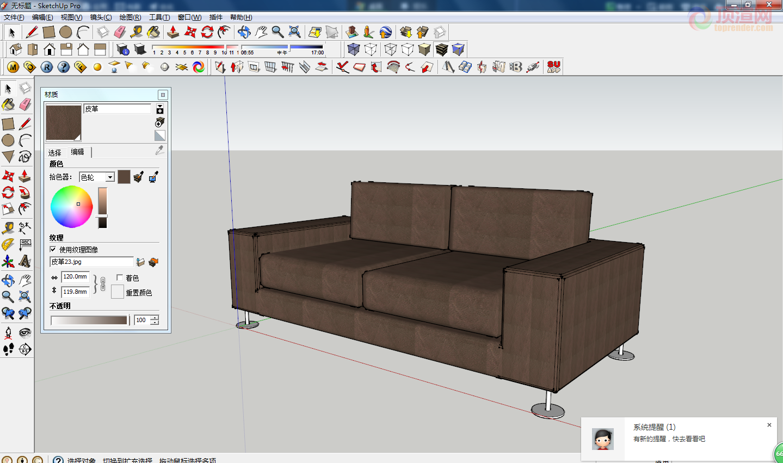Click the Get Models download box icon

coord(406,32)
